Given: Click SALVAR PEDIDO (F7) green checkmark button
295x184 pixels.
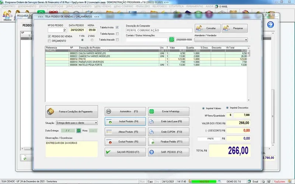Looking at the screenshot, I should click(125, 152).
